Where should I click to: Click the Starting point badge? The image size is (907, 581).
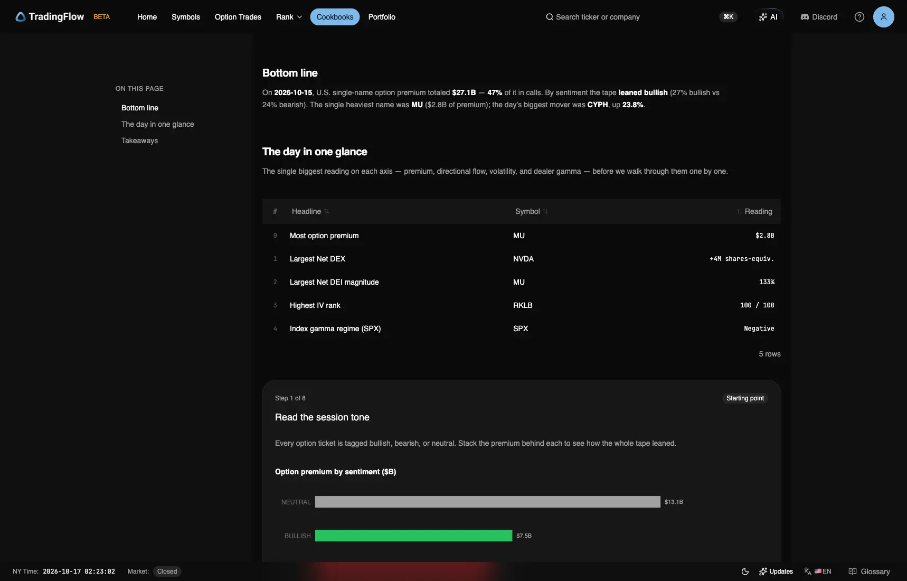[x=745, y=398]
